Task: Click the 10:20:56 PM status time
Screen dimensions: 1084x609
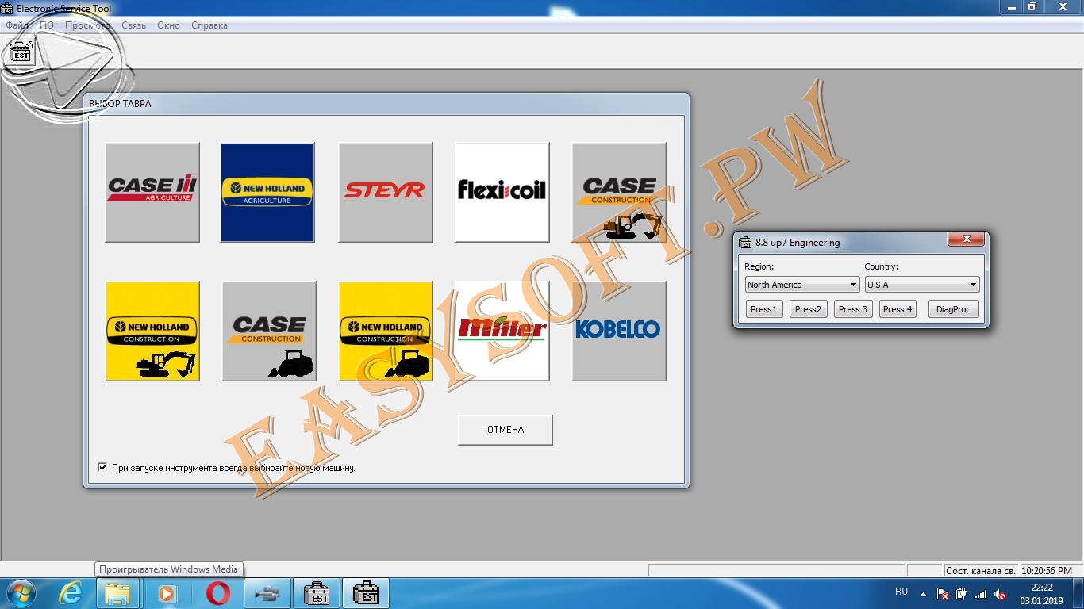Action: pyautogui.click(x=1047, y=571)
